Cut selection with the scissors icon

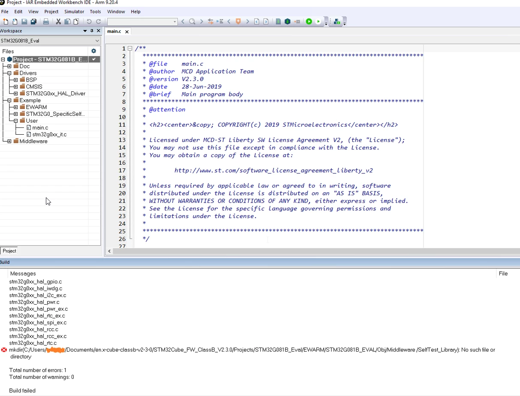point(58,21)
